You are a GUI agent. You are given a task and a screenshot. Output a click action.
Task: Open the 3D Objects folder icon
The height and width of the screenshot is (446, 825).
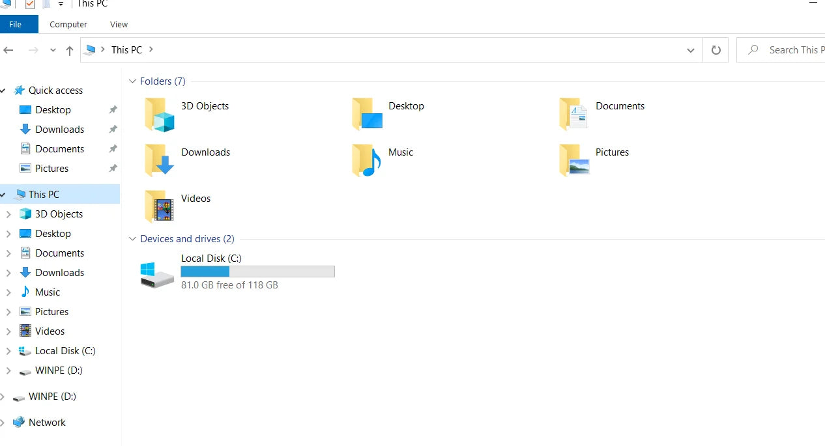click(x=160, y=115)
